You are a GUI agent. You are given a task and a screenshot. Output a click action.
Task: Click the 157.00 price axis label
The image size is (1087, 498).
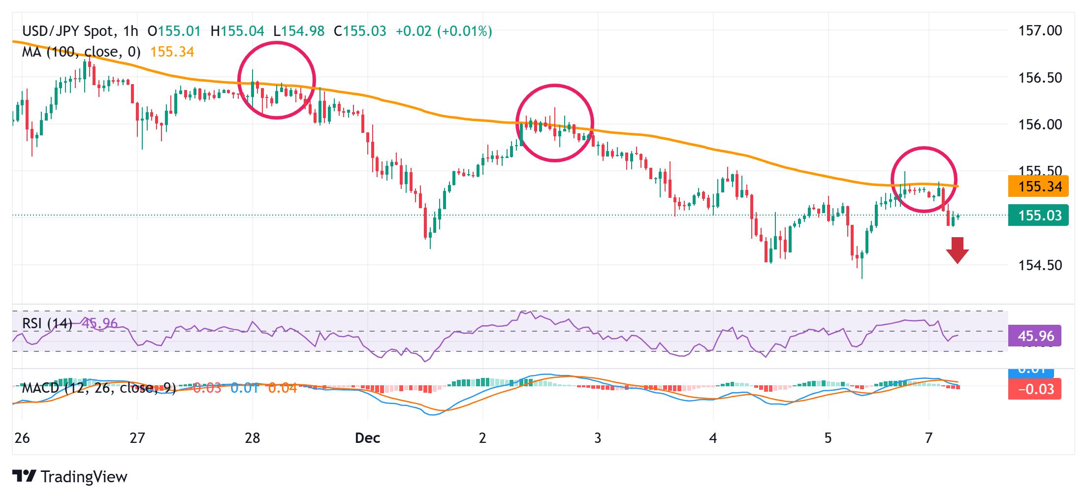click(1040, 31)
